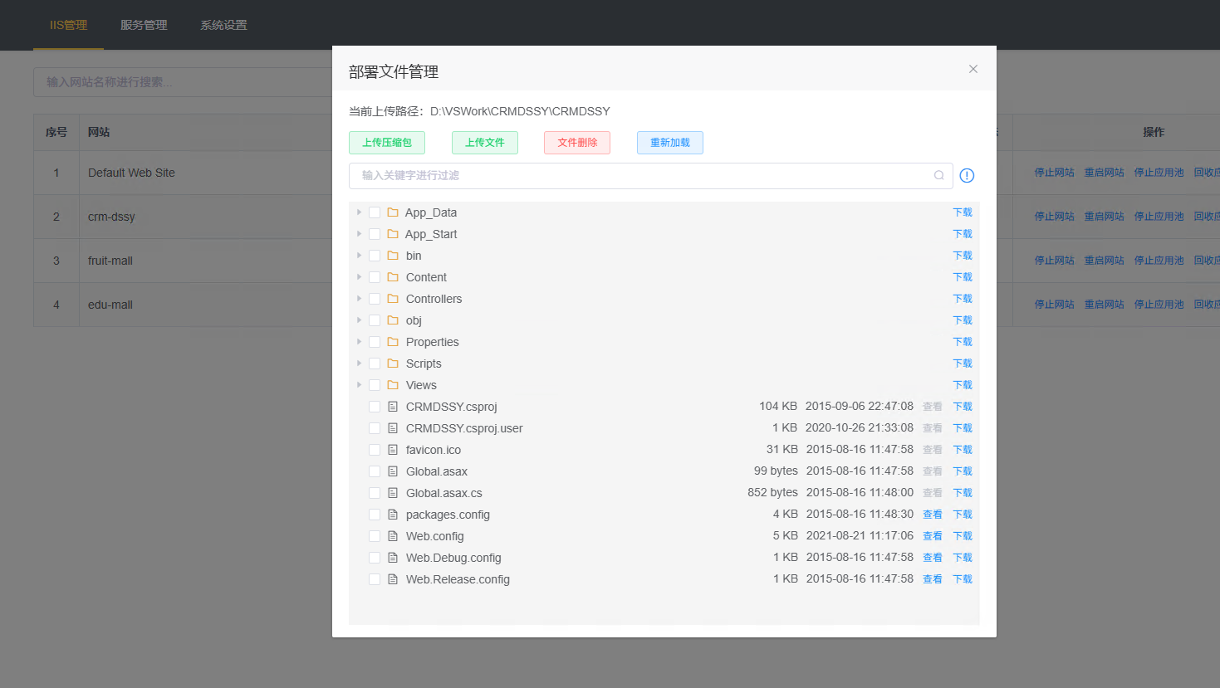Expand the App_Start folder

359,234
